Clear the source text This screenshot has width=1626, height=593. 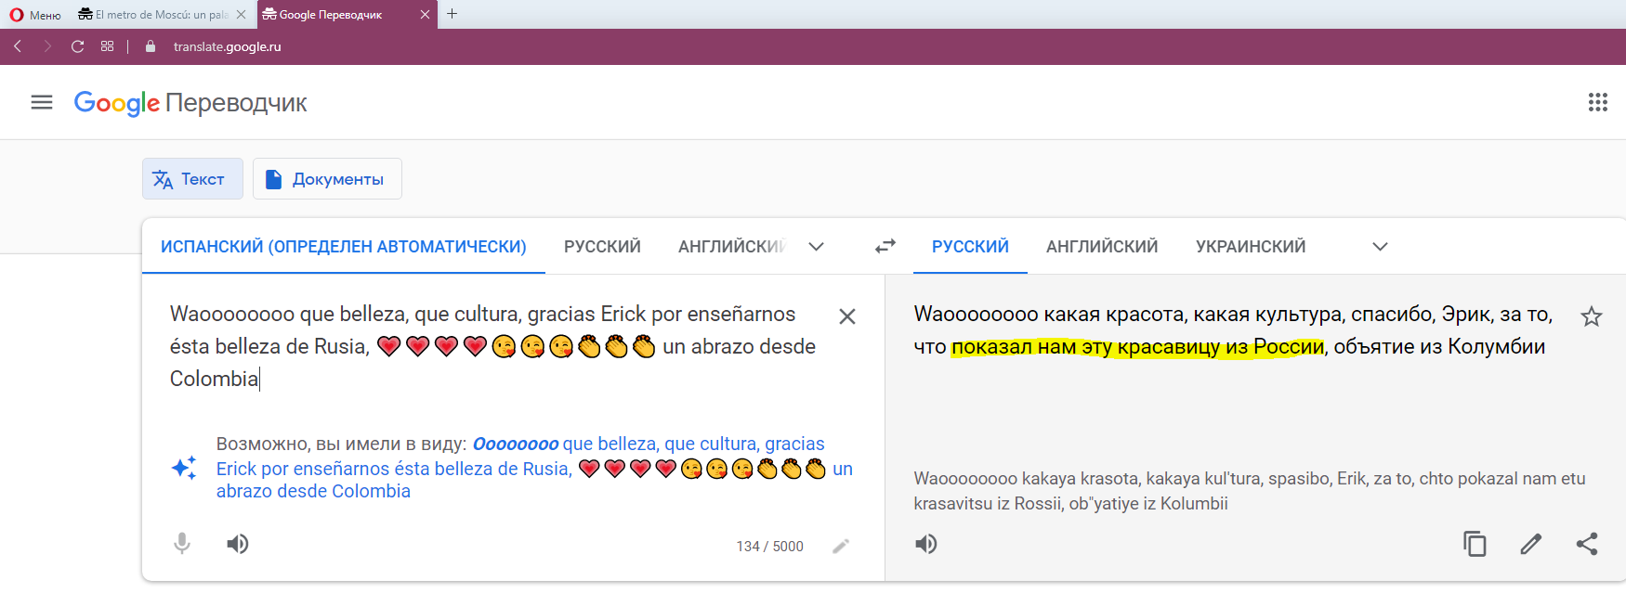coord(847,316)
